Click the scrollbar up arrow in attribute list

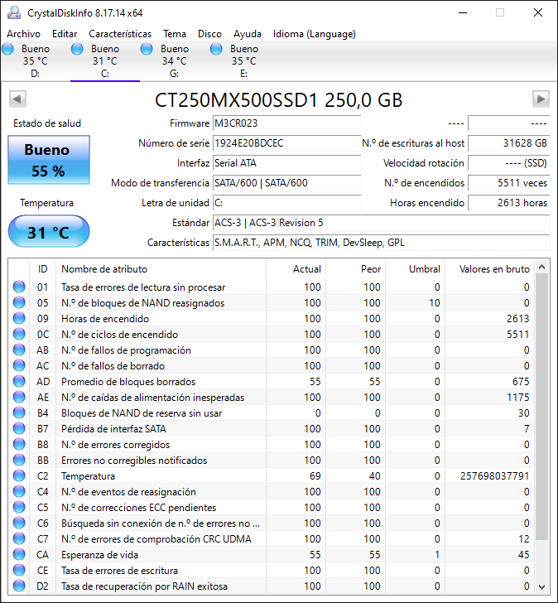pyautogui.click(x=542, y=267)
